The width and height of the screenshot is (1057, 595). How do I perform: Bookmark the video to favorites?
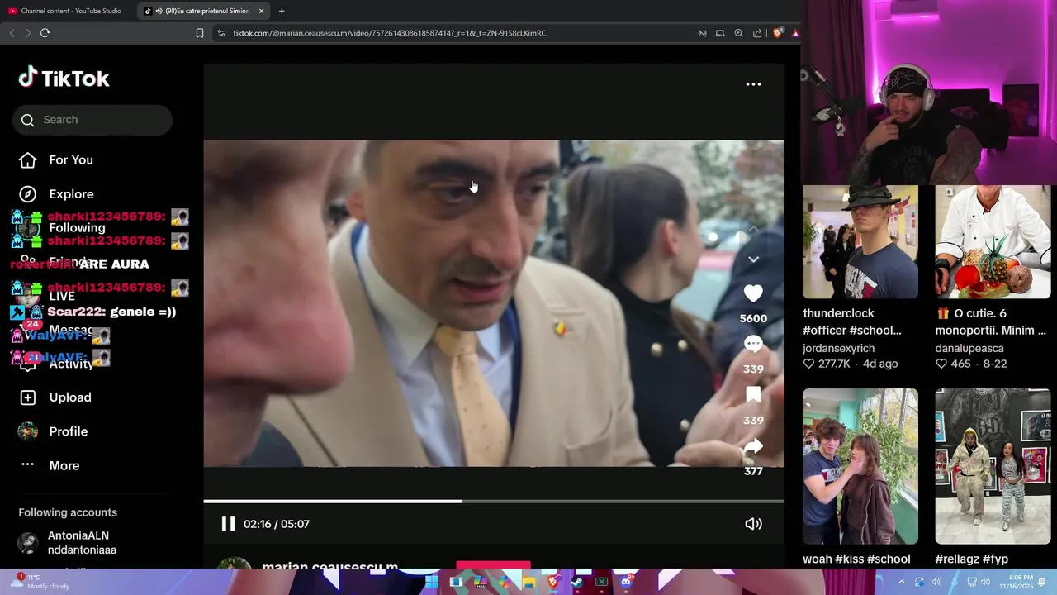[x=753, y=395]
